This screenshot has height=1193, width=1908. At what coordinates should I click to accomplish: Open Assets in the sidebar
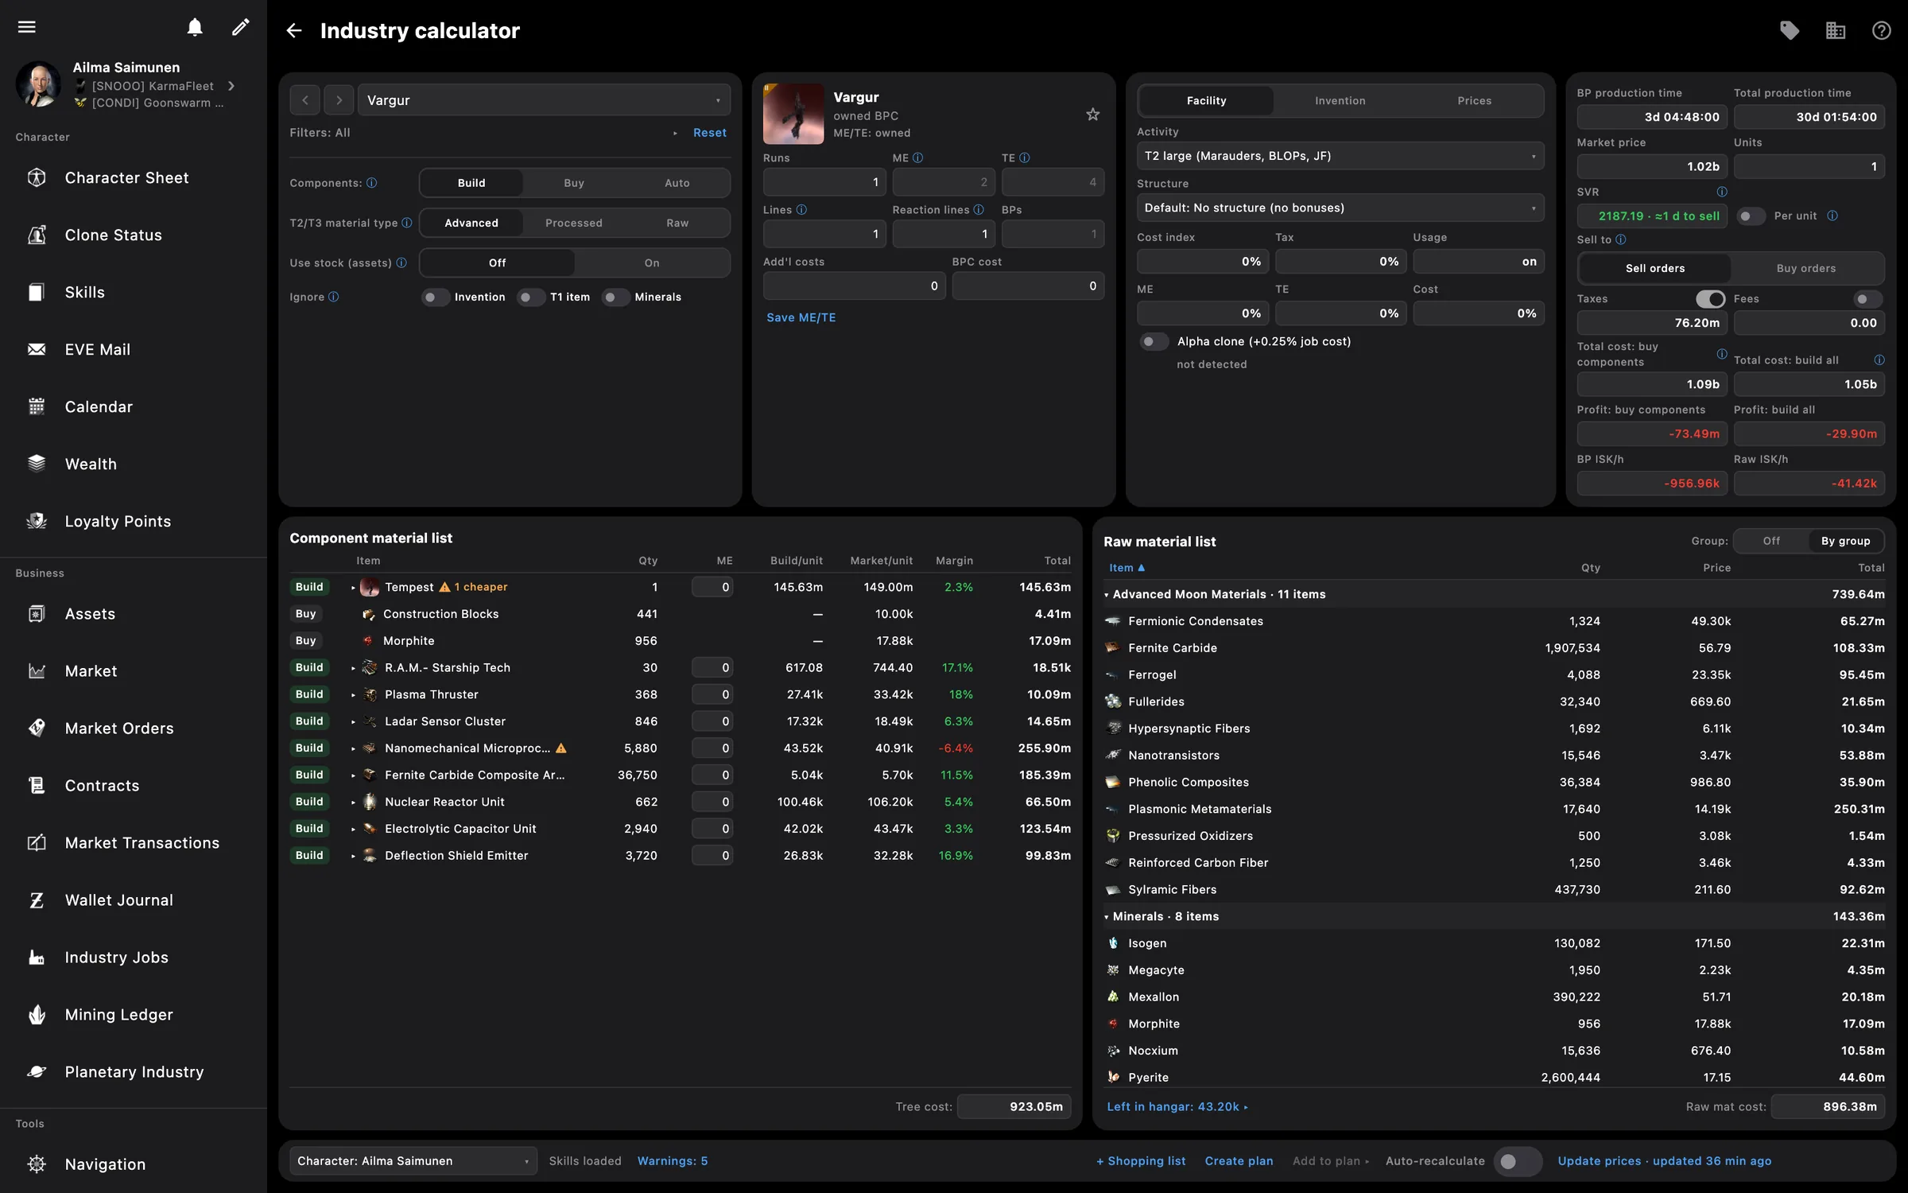[134, 614]
